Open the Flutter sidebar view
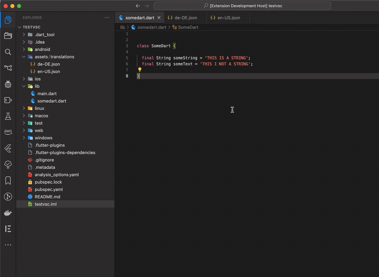This screenshot has width=379, height=277. [8, 148]
